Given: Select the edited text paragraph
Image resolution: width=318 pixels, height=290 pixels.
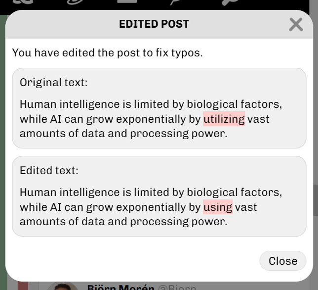Looking at the screenshot, I should click(x=151, y=207).
